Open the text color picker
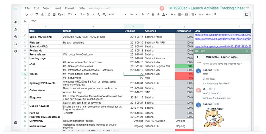The height and width of the screenshot is (134, 266). tap(164, 15)
